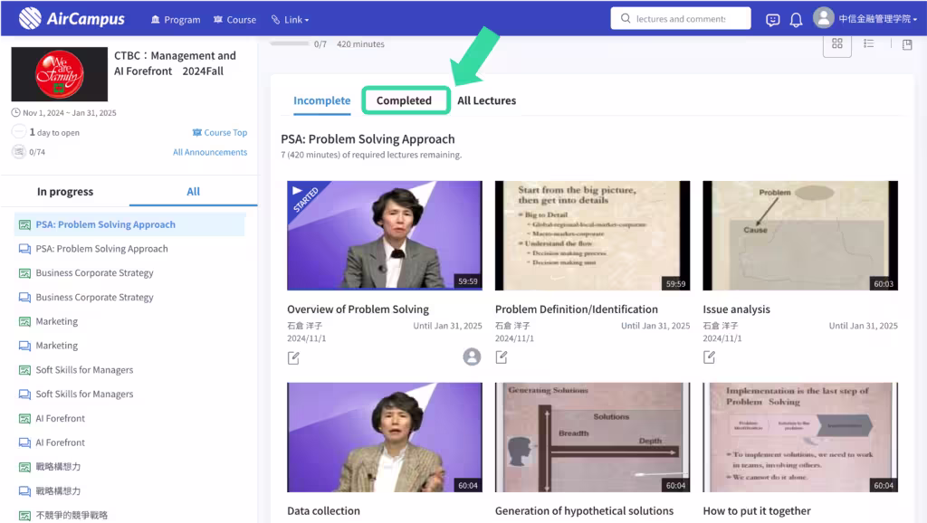
Task: Click lecture icon beside first AI Forefront
Action: (x=24, y=418)
